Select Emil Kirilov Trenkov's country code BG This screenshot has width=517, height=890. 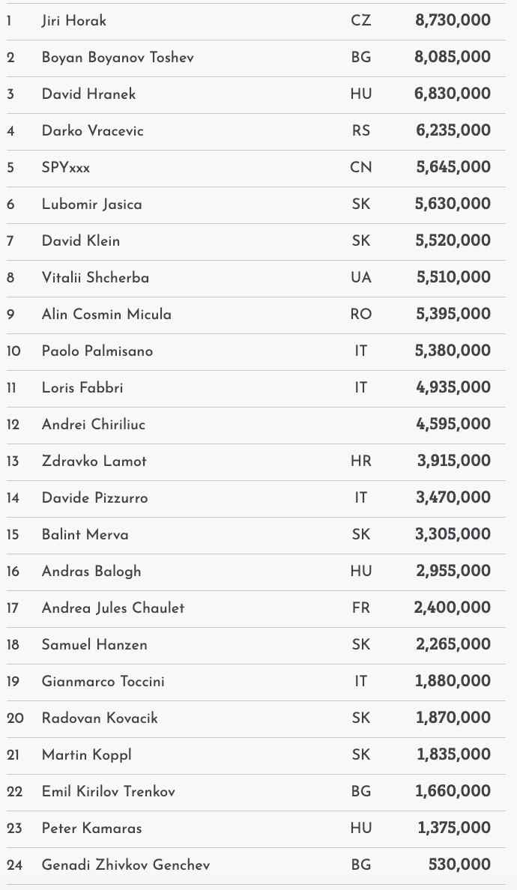[x=360, y=792]
